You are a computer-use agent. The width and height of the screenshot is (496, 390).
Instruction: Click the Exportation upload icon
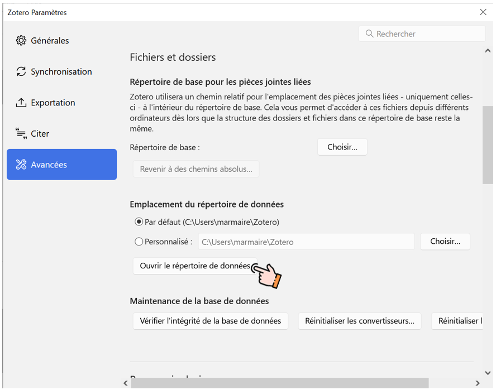21,103
